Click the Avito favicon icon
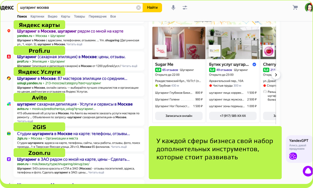This screenshot has height=188, width=313. point(9,104)
